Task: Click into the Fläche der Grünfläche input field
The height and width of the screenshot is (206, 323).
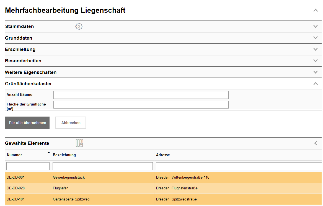Action: [x=141, y=105]
